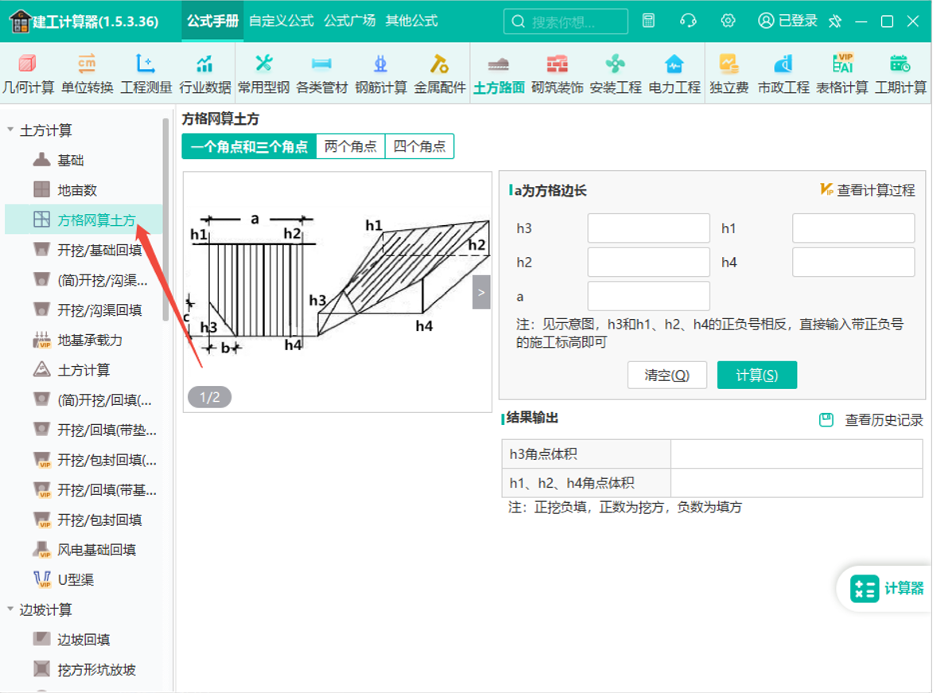933x693 pixels.
Task: Open 查看计算过程 VIP link
Action: 868,190
